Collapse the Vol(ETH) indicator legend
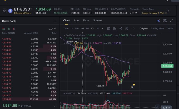This screenshot has width=179, height=109. [64, 93]
